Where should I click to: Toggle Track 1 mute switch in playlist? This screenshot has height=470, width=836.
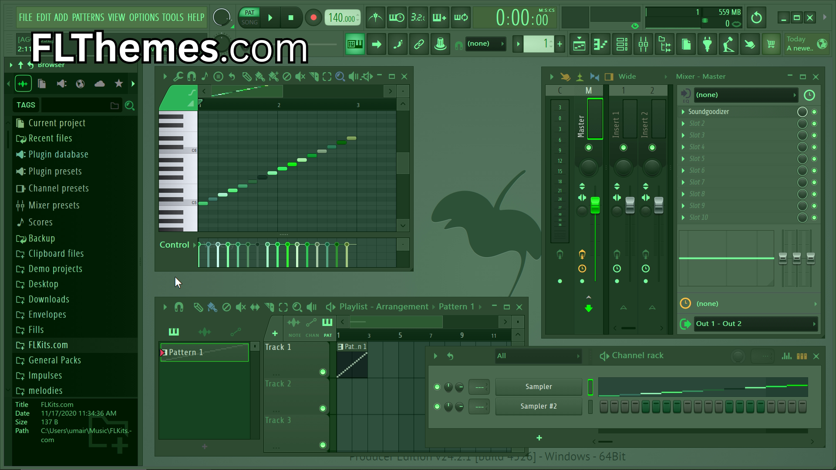(323, 372)
